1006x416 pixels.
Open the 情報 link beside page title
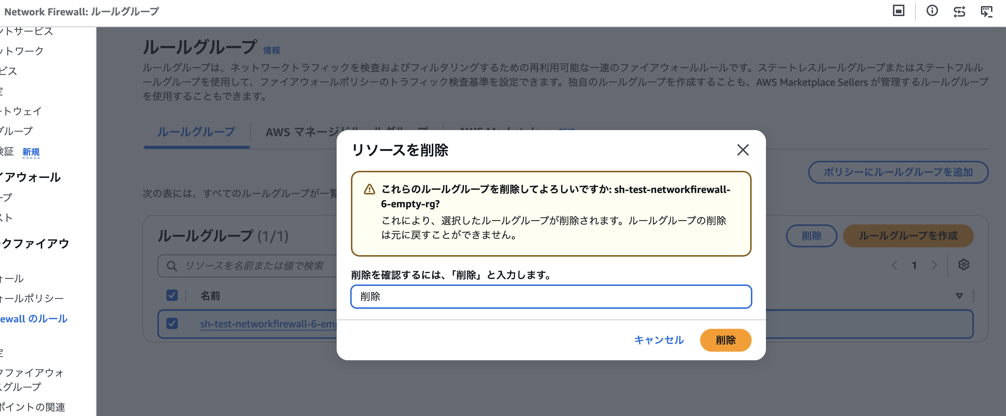(x=272, y=50)
